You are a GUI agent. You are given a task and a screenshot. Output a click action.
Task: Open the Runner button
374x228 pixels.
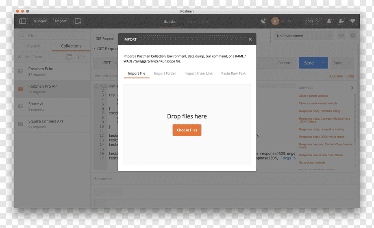[40, 21]
